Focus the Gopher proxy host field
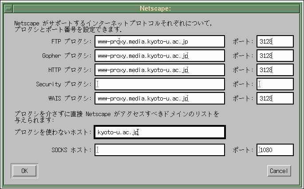 (160, 56)
